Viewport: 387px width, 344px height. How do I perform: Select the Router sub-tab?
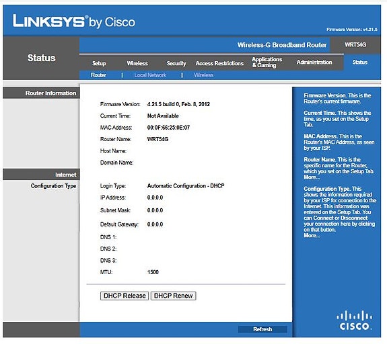[98, 75]
